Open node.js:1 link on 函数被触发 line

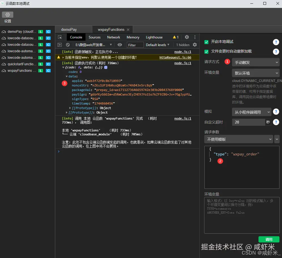[183, 52]
